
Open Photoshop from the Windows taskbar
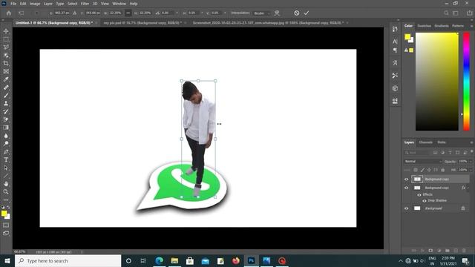click(x=251, y=260)
